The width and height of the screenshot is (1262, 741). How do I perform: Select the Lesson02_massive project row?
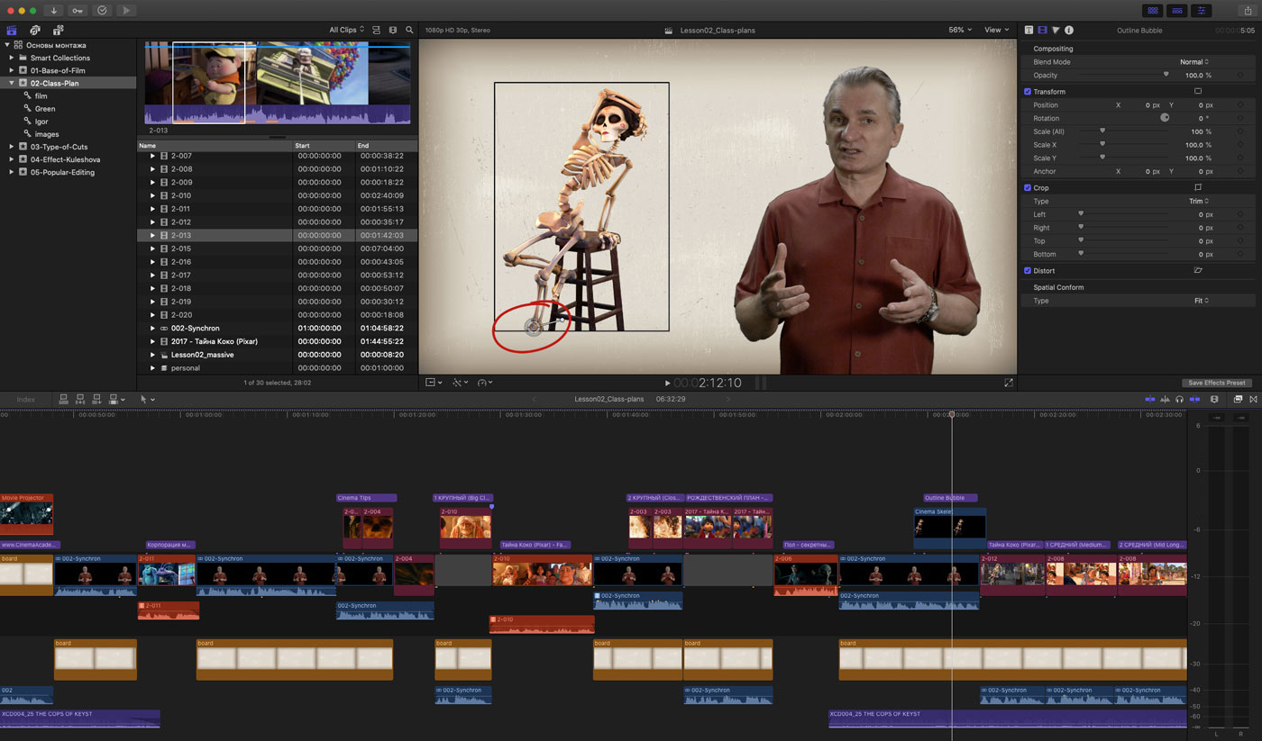[277, 355]
